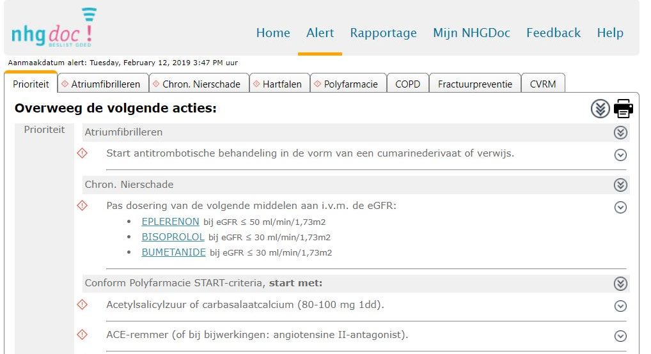Open the Hartfalen tab
This screenshot has width=651, height=354.
coord(279,84)
